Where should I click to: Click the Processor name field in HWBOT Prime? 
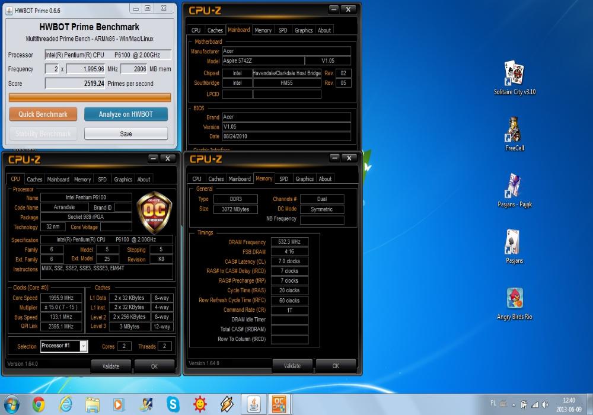point(108,55)
